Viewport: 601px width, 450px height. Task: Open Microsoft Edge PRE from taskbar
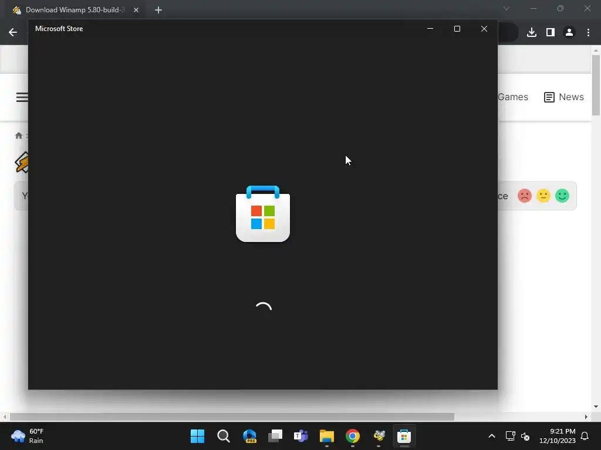(249, 436)
